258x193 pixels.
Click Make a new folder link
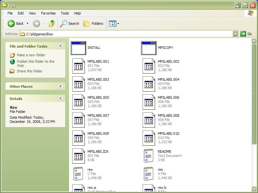click(x=31, y=55)
